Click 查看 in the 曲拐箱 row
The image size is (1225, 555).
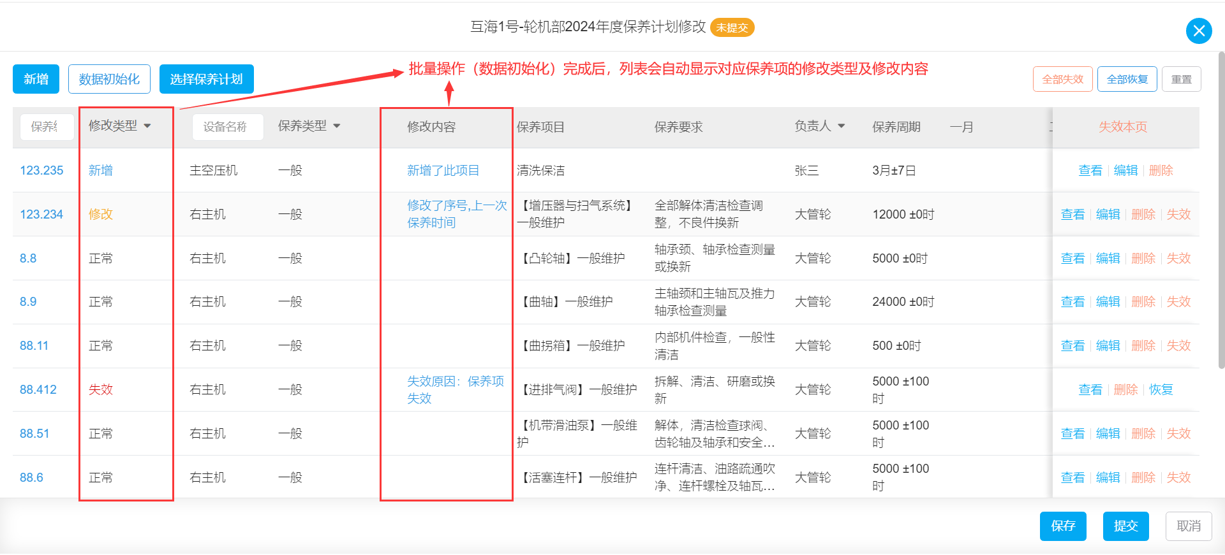(x=1073, y=345)
